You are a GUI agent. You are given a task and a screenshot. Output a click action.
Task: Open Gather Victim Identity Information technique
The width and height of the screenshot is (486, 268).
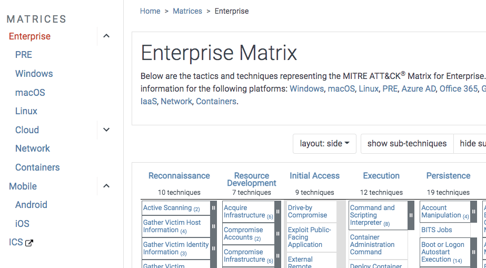click(x=176, y=249)
